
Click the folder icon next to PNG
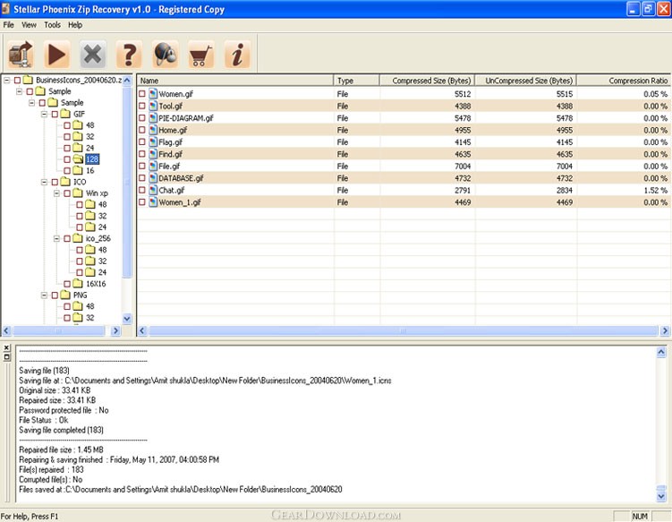tap(65, 295)
